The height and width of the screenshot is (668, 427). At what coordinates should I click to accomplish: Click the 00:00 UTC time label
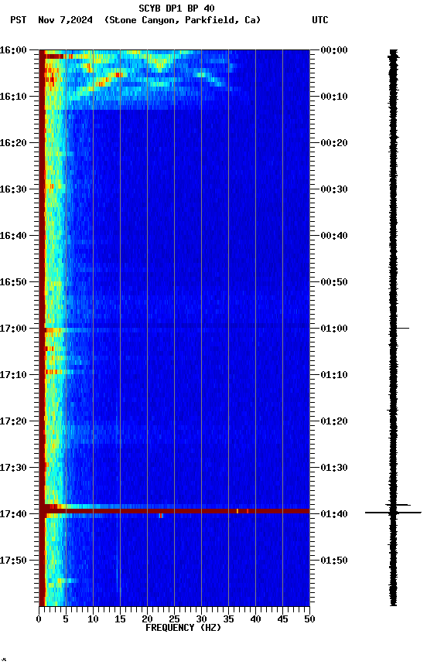pos(334,50)
